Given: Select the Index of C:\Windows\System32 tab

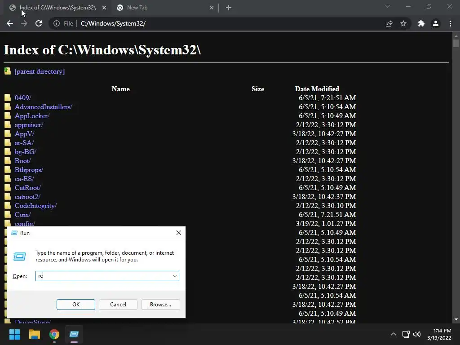Looking at the screenshot, I should (58, 8).
